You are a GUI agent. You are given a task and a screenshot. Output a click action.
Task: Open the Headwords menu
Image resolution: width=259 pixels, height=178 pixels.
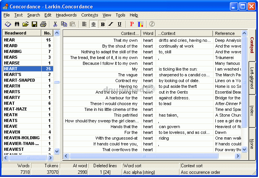[66, 15]
